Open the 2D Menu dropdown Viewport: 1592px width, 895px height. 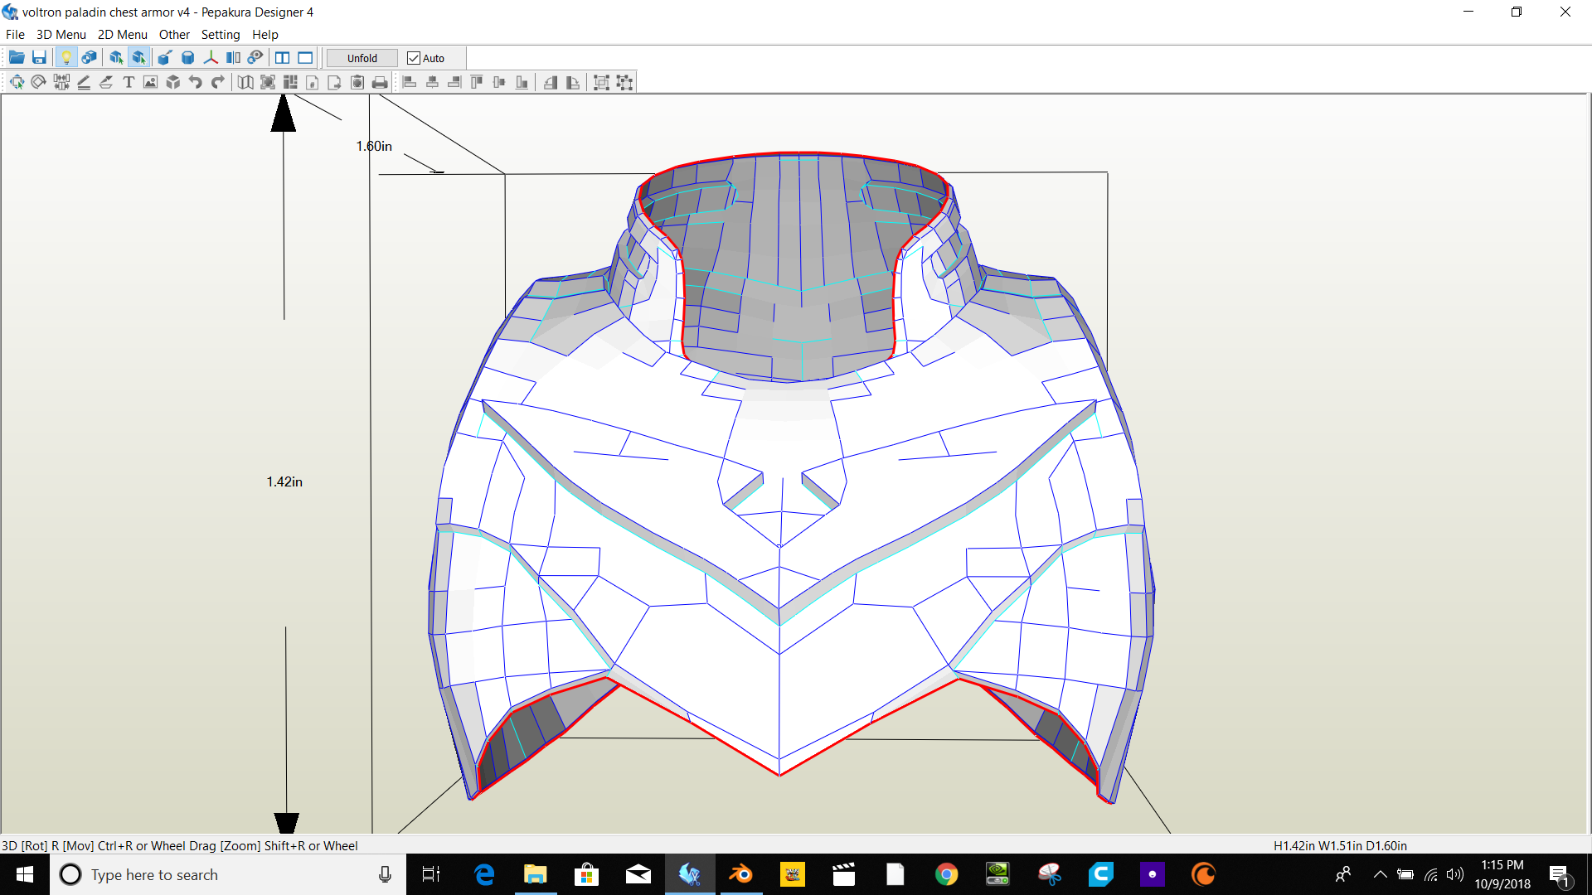[x=122, y=35]
